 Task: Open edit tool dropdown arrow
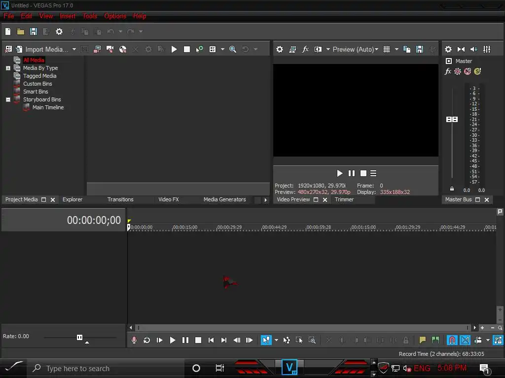click(276, 340)
